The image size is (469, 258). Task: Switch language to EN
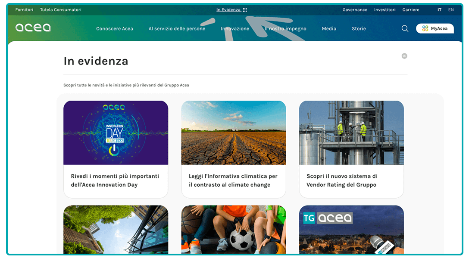coord(451,9)
